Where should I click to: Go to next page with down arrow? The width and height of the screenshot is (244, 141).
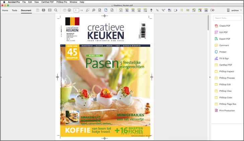(69, 10)
